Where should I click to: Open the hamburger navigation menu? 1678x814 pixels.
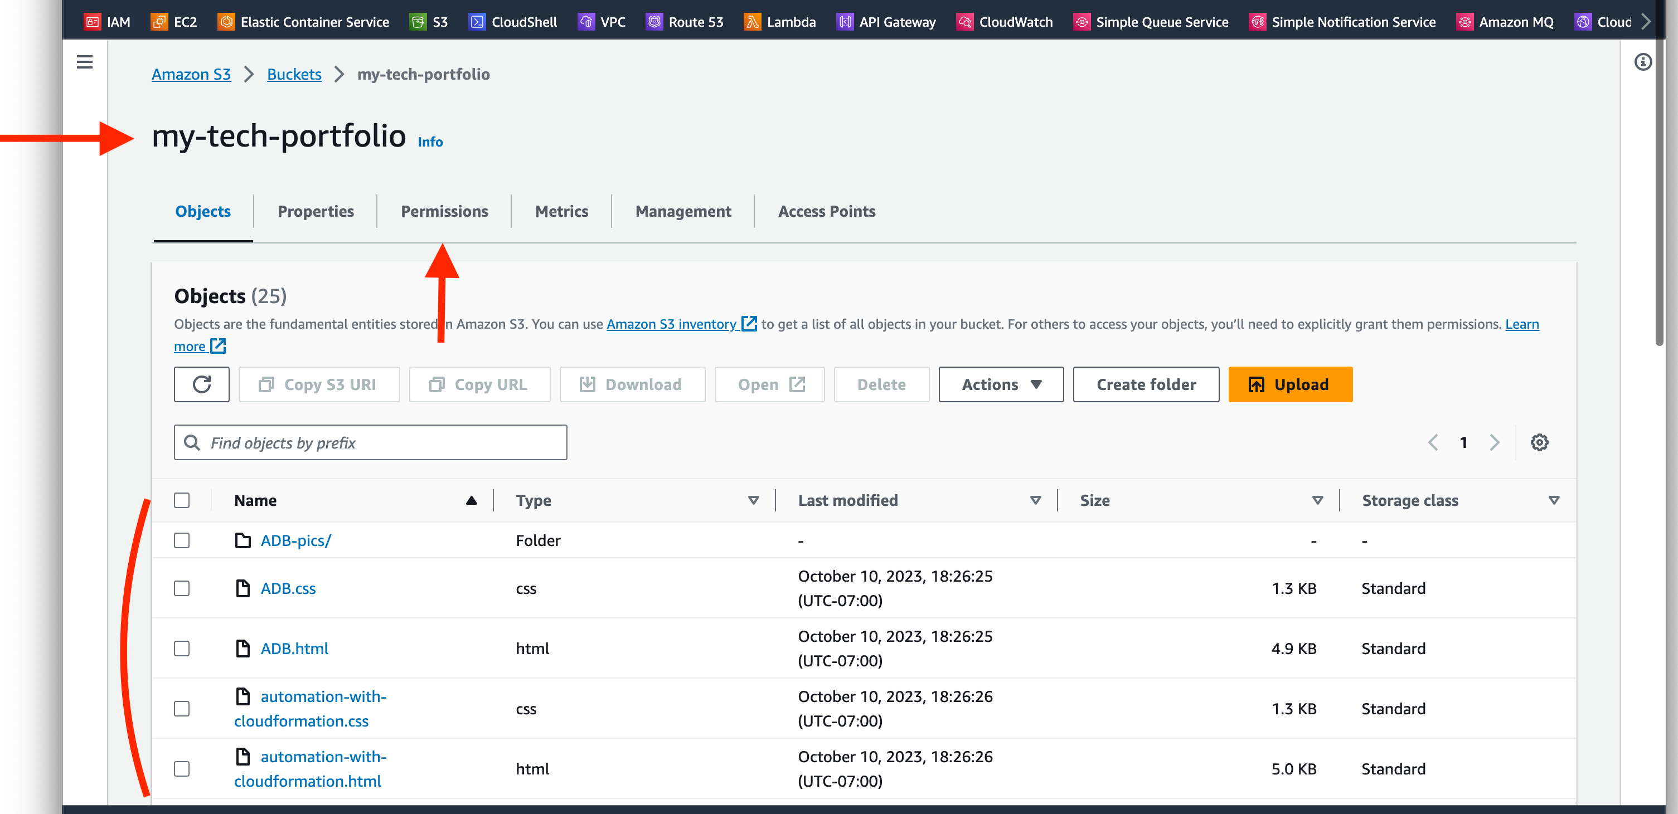[85, 62]
